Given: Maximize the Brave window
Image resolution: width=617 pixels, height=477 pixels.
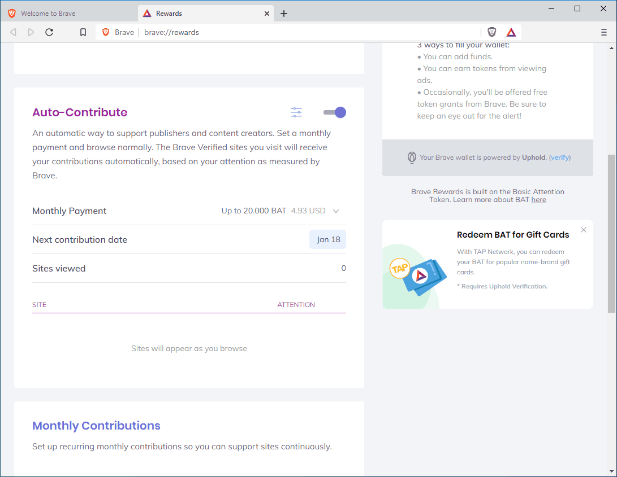Looking at the screenshot, I should (577, 8).
